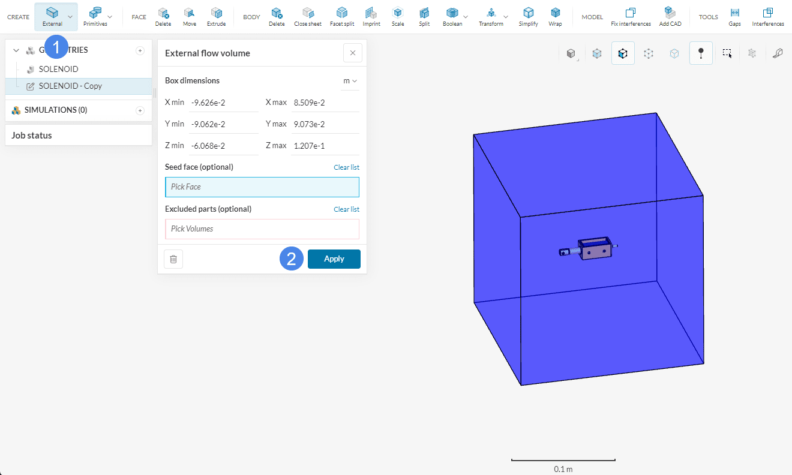Viewport: 792px width, 475px height.
Task: Choose the Body Split tool
Action: [x=424, y=16]
